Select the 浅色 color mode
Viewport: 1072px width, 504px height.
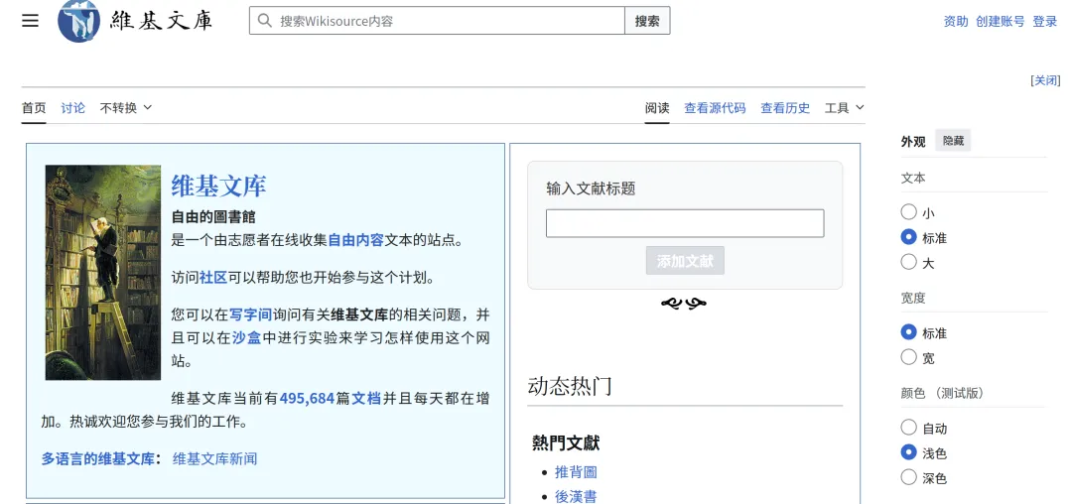[908, 452]
